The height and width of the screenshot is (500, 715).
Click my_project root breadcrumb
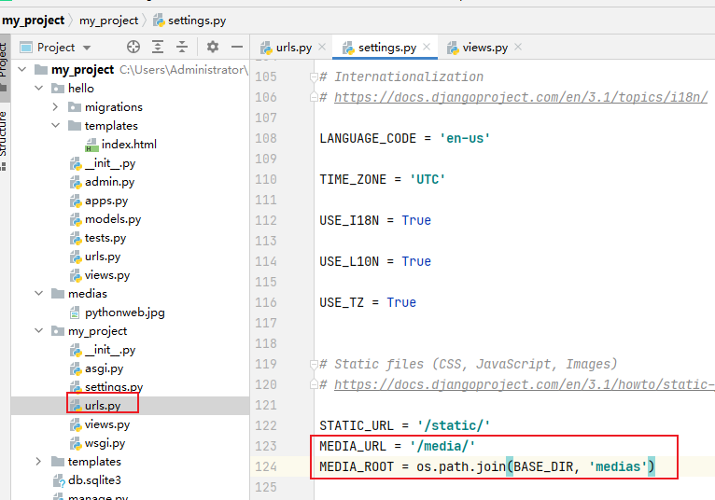point(34,21)
